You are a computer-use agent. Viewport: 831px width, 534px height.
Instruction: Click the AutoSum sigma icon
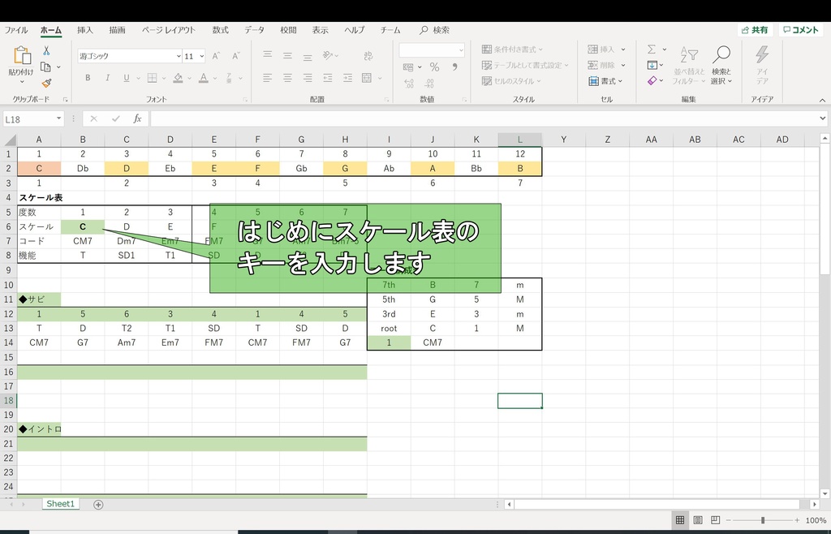(x=652, y=50)
